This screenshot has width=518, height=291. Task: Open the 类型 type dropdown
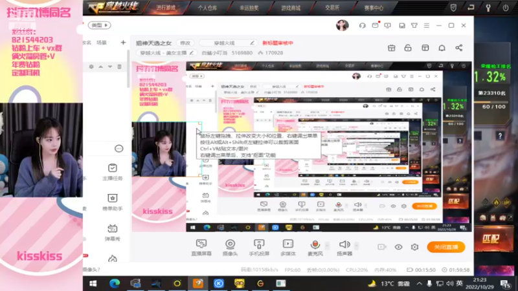(x=100, y=25)
